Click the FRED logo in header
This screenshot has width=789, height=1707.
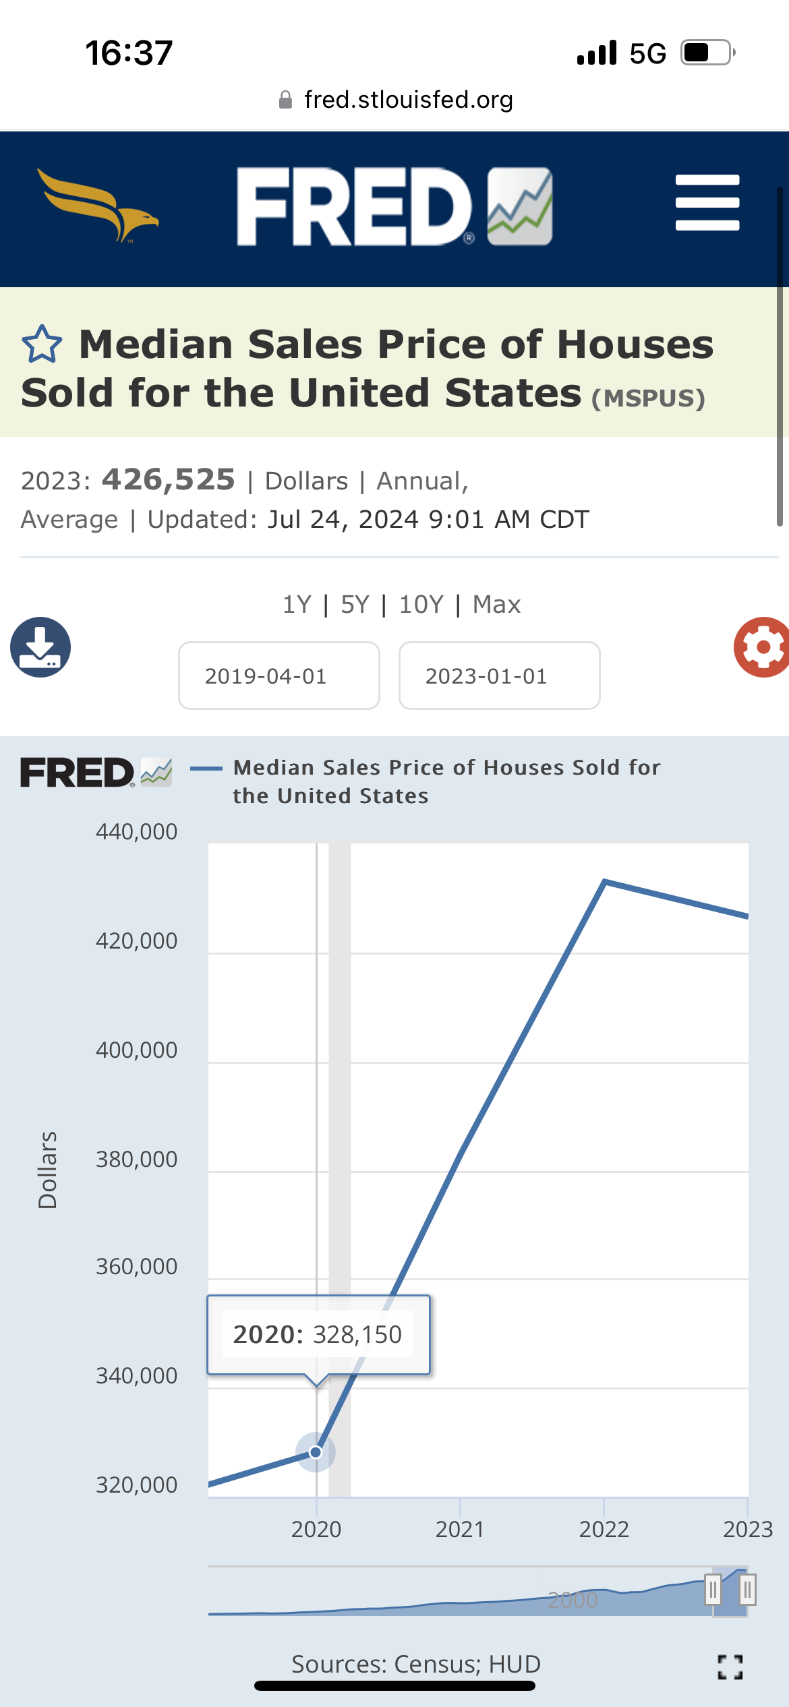click(394, 207)
